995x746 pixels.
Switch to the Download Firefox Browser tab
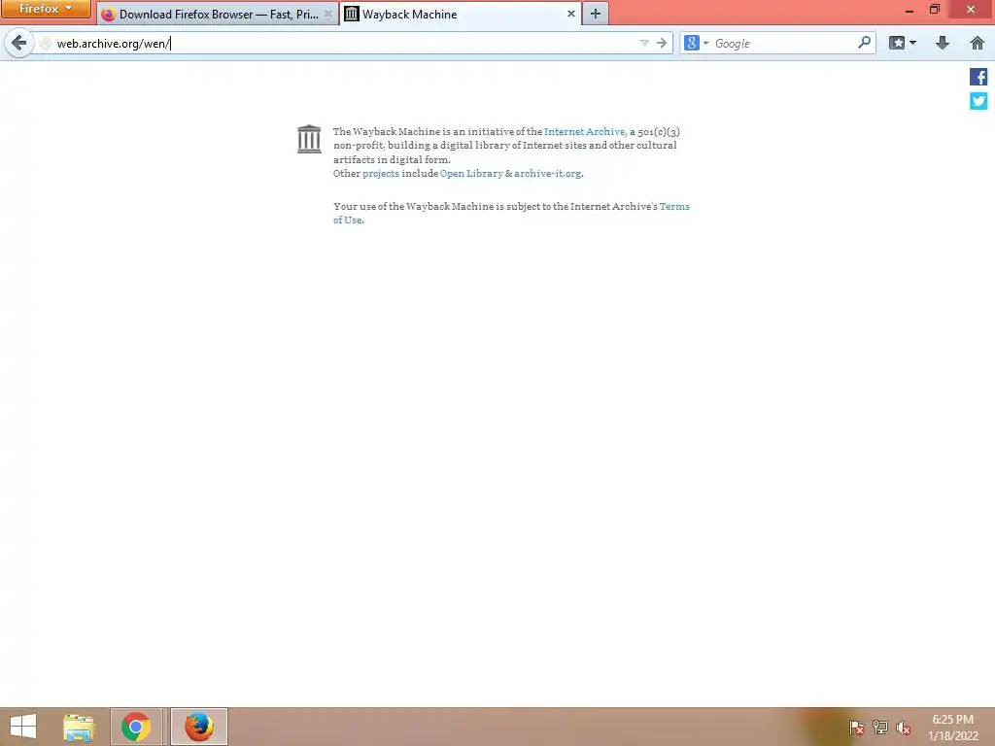point(218,14)
